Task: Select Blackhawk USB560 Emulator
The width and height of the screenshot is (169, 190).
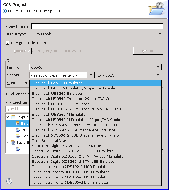Action: [96, 93]
